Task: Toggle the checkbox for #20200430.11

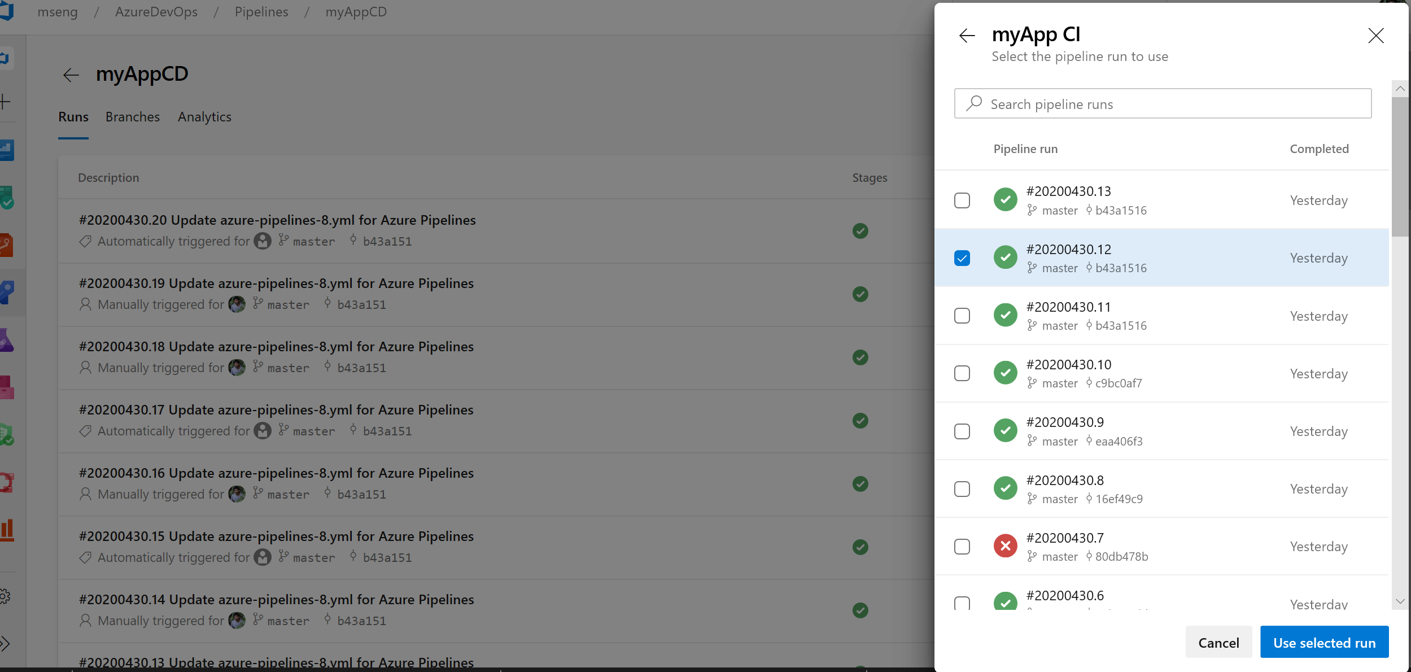Action: (962, 315)
